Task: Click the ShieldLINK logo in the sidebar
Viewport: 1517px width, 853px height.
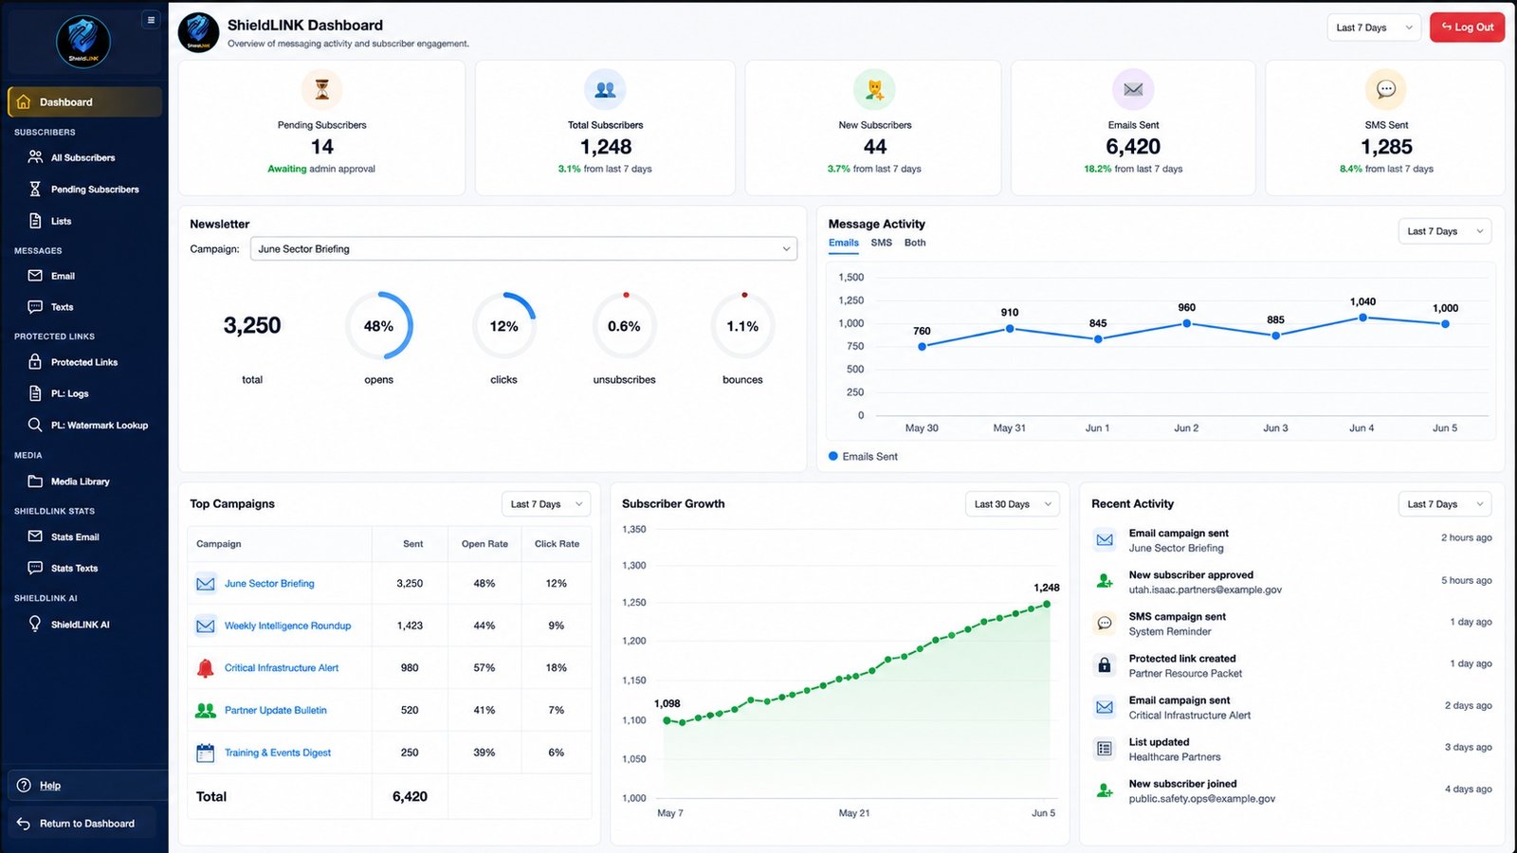Action: click(x=83, y=42)
